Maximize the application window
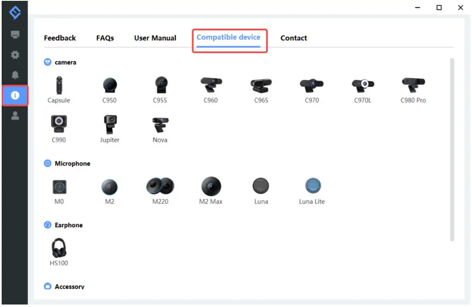The width and height of the screenshot is (472, 307). pos(439,7)
